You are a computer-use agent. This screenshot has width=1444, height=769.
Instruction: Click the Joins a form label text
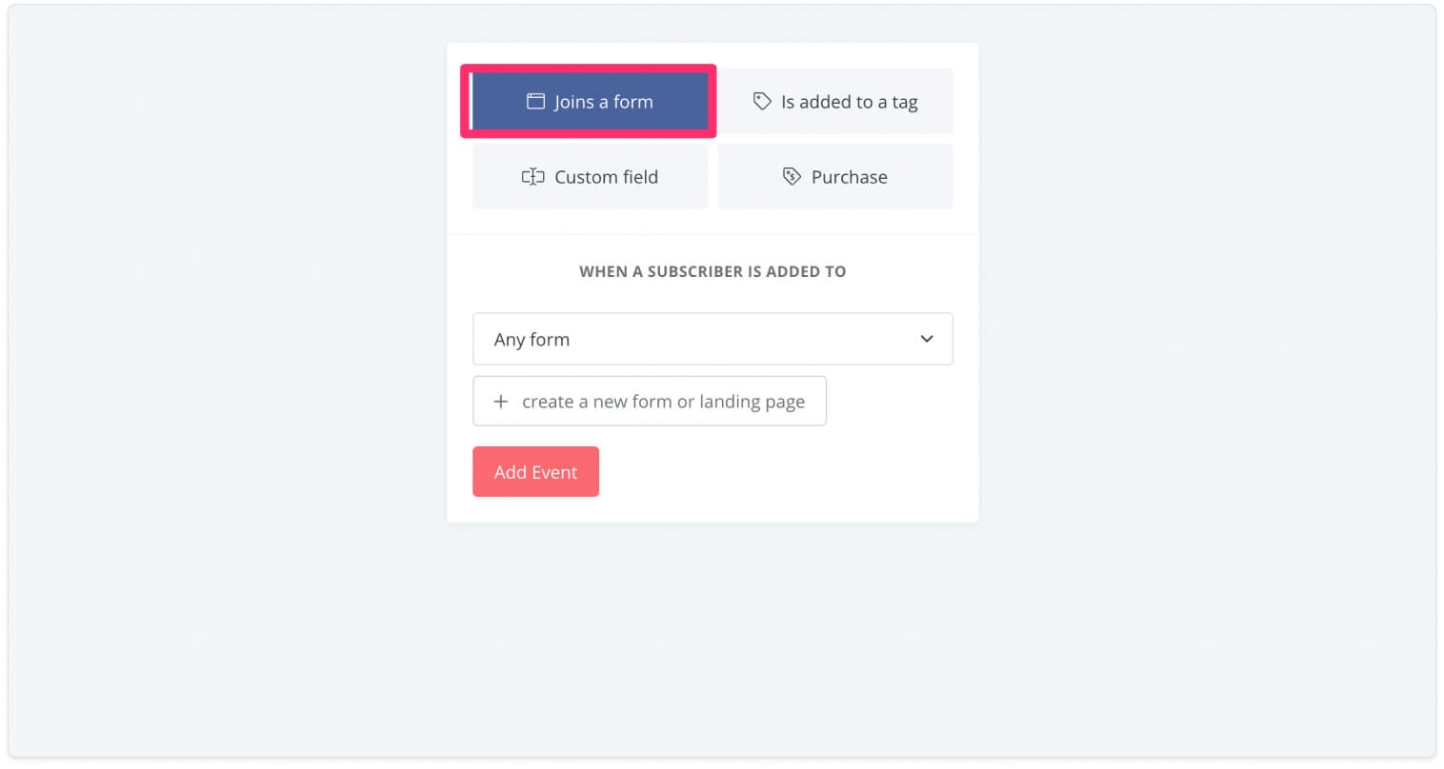tap(604, 102)
